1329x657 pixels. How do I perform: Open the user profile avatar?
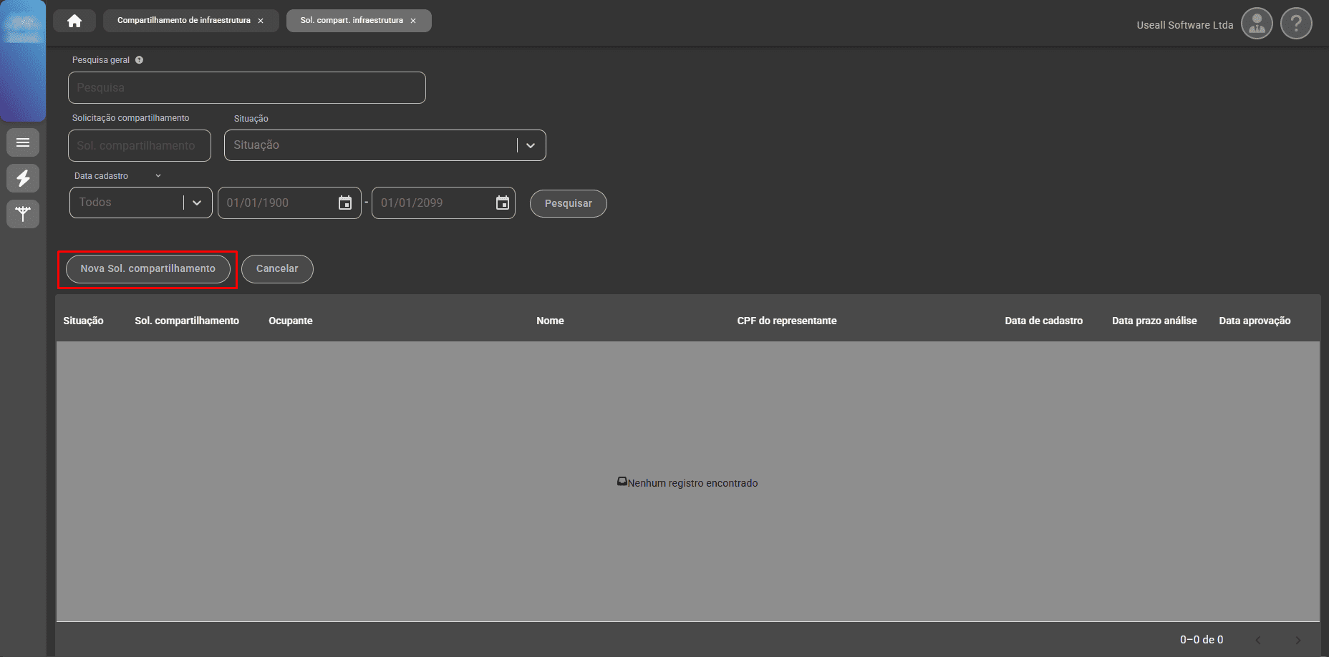pos(1256,24)
